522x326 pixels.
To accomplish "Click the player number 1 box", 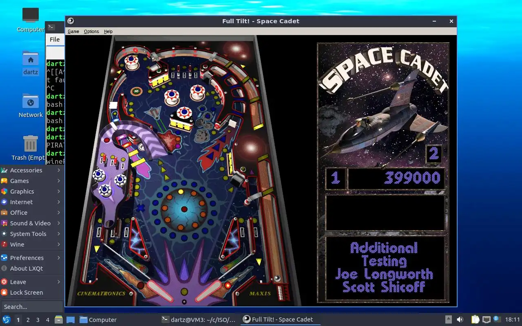I will tap(336, 178).
